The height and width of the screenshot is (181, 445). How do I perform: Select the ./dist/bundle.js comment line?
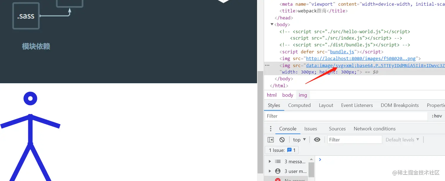tap(345, 45)
